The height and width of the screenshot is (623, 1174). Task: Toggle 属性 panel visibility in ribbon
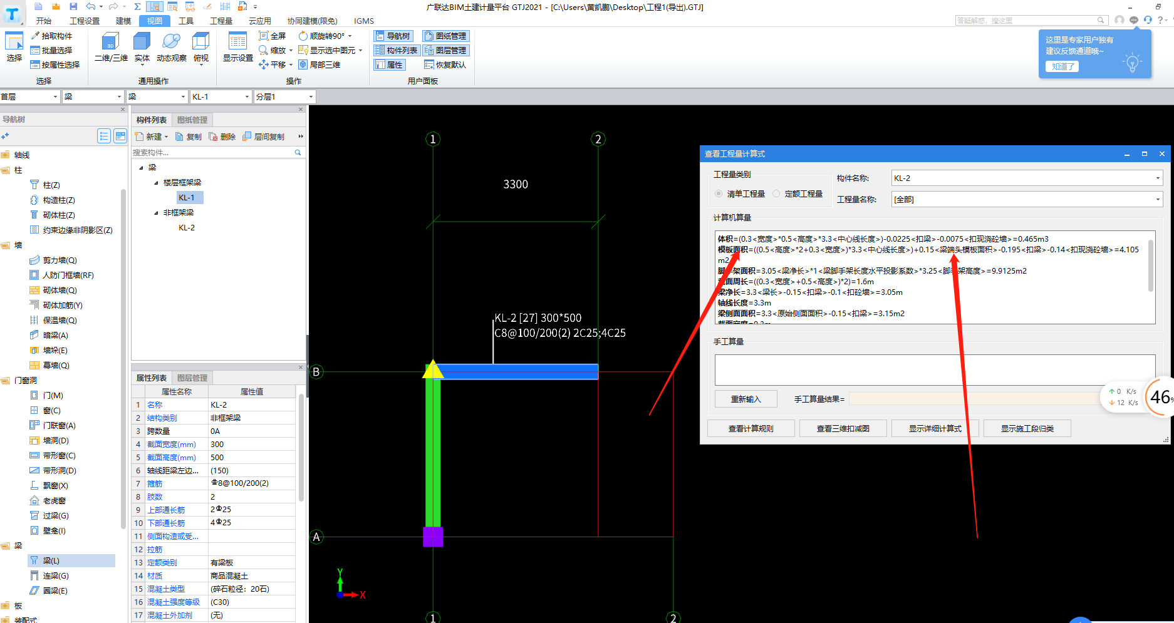click(389, 65)
